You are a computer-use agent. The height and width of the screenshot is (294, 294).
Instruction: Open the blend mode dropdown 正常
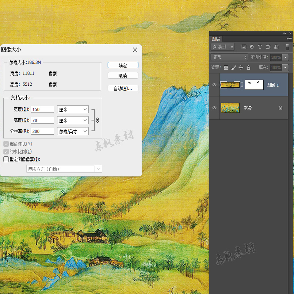point(229,57)
